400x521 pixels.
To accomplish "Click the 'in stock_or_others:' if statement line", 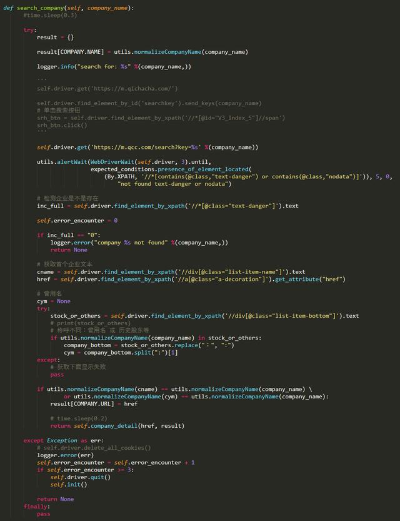I will pyautogui.click(x=156, y=338).
